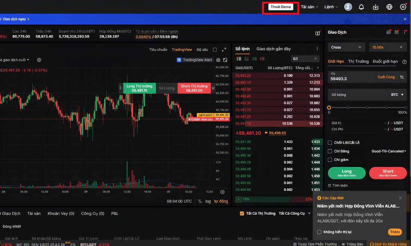The height and width of the screenshot is (246, 411).
Task: Close the Các Cập Mới notification popup
Action: (x=400, y=198)
